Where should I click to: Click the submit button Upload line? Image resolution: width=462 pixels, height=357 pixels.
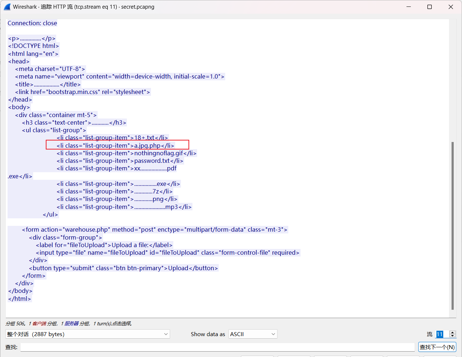(124, 268)
